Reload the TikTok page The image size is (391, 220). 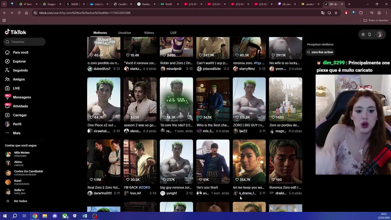(19, 13)
